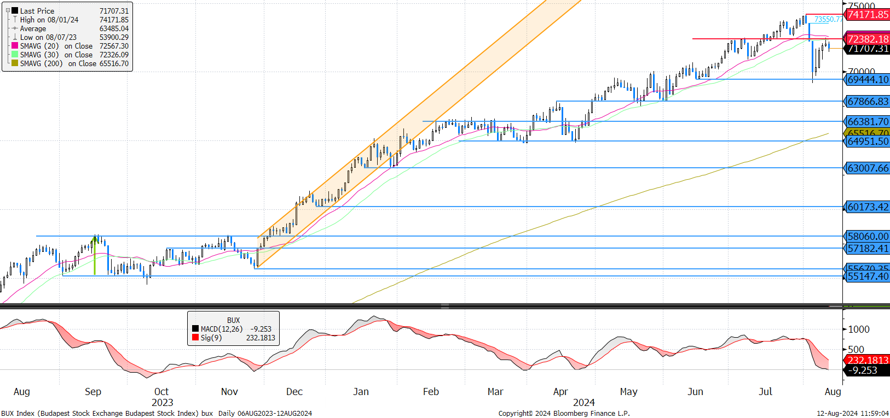Click the Jun label on time axis
This screenshot has width=890, height=418.
[x=695, y=392]
